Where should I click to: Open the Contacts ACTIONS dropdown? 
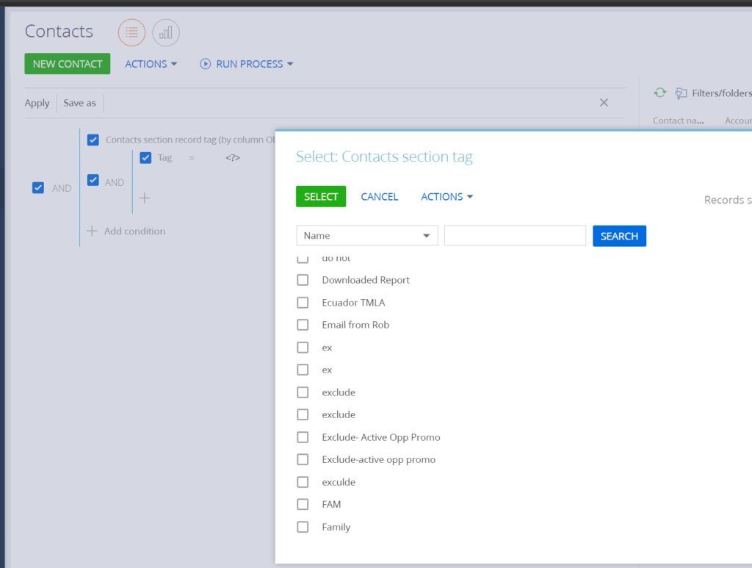151,64
